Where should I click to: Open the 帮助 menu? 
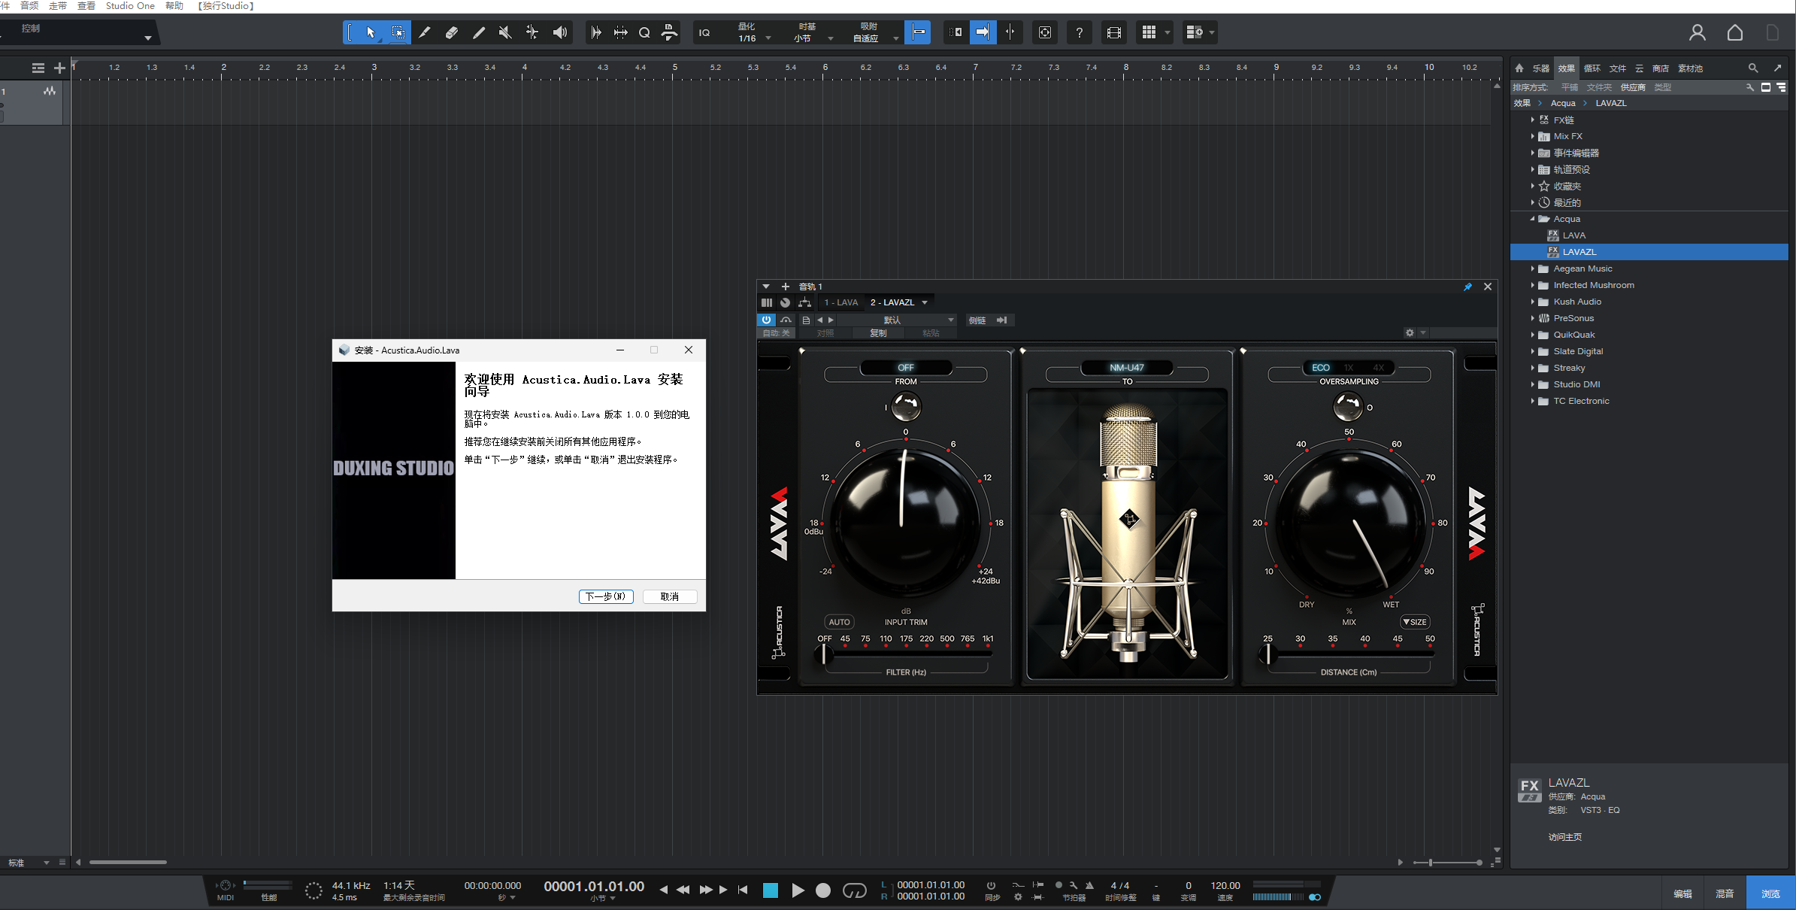174,6
